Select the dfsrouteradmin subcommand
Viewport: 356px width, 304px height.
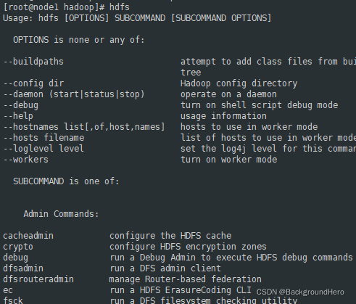click(38, 279)
